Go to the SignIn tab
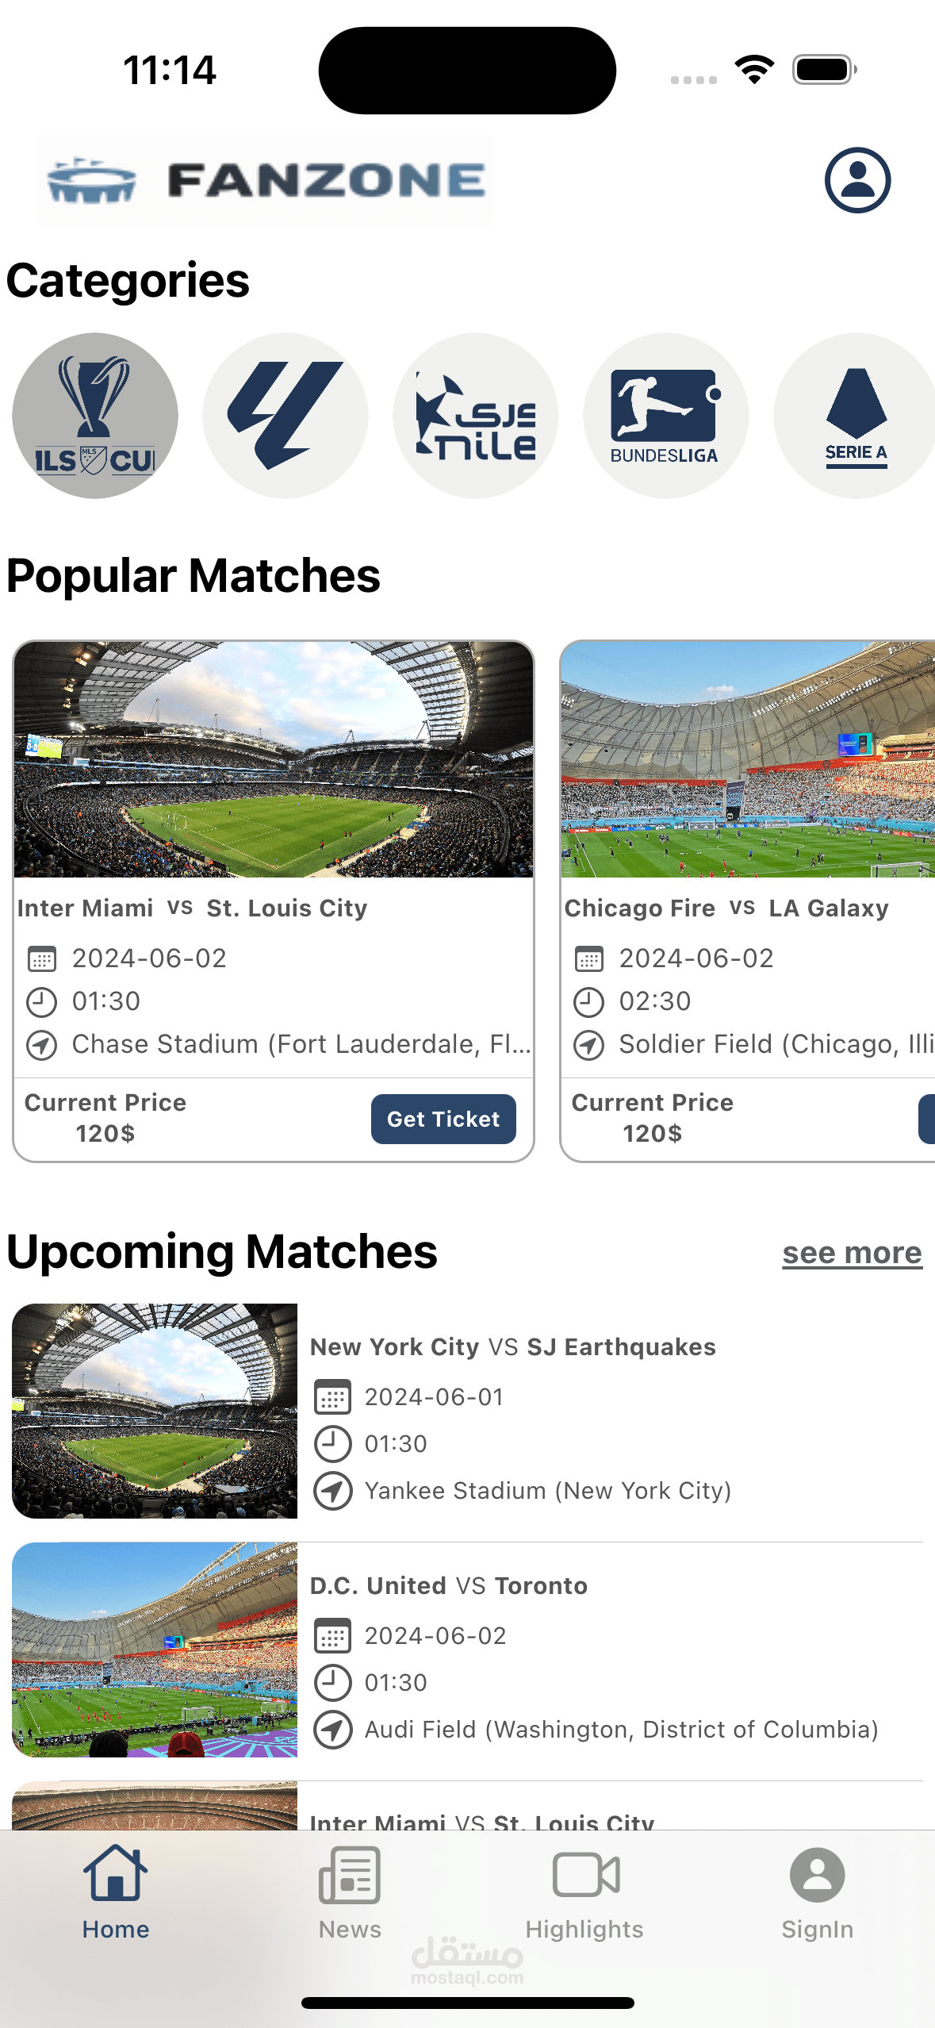The image size is (935, 2028). click(818, 1892)
